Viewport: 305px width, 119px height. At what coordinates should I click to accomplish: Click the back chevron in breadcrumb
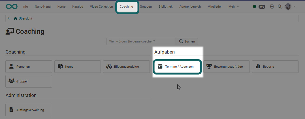coord(8,18)
